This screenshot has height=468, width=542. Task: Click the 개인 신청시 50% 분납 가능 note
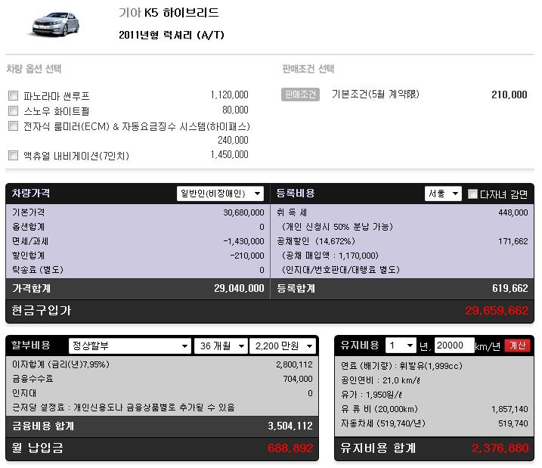coord(337,227)
